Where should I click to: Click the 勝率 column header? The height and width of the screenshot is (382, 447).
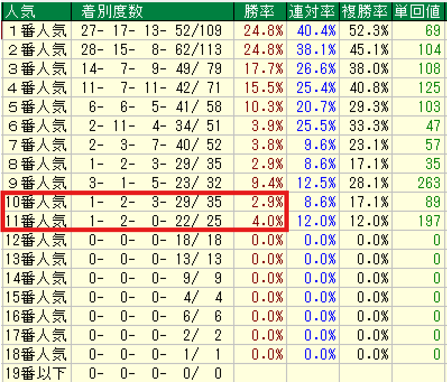point(260,12)
